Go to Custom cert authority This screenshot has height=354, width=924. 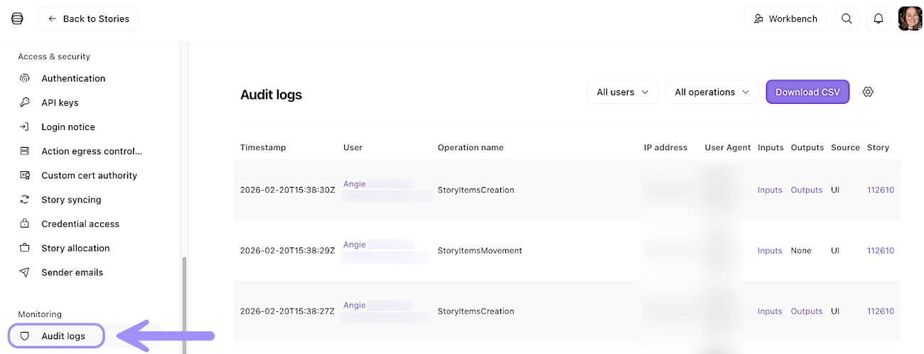[x=89, y=176]
